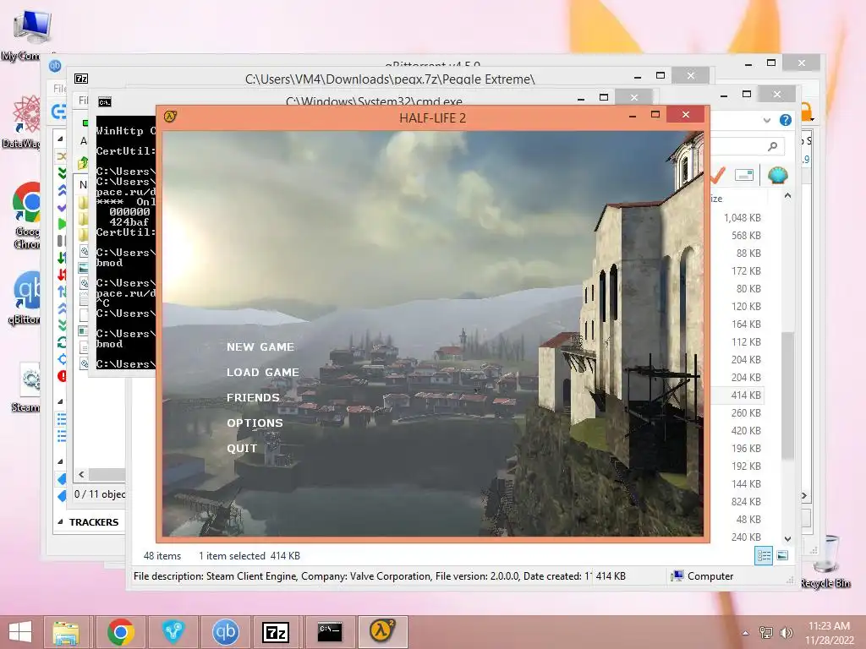This screenshot has height=649, width=866.
Task: Click the cmd.exe title bar icon
Action: coord(104,102)
